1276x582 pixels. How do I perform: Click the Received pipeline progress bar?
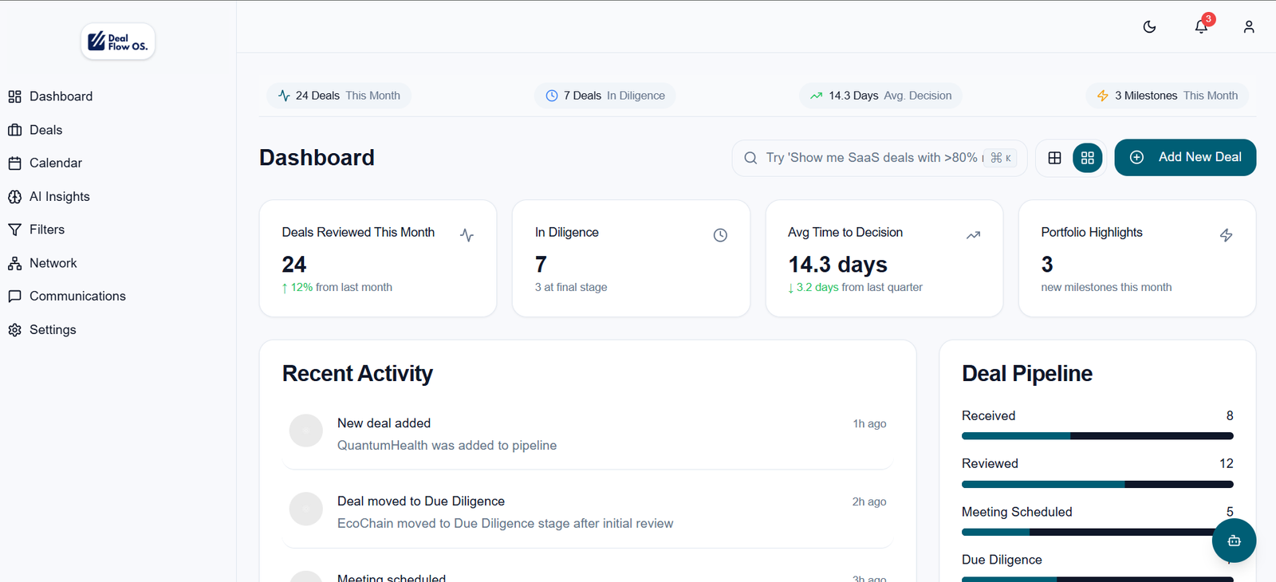[1097, 436]
